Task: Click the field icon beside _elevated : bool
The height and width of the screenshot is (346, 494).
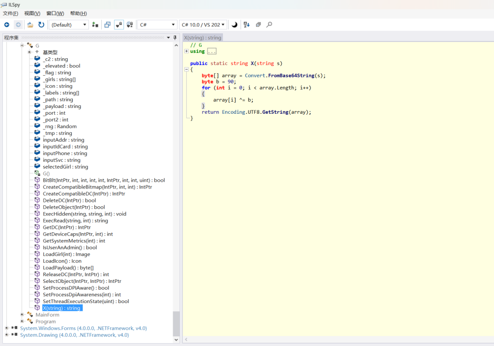Action: (x=37, y=65)
